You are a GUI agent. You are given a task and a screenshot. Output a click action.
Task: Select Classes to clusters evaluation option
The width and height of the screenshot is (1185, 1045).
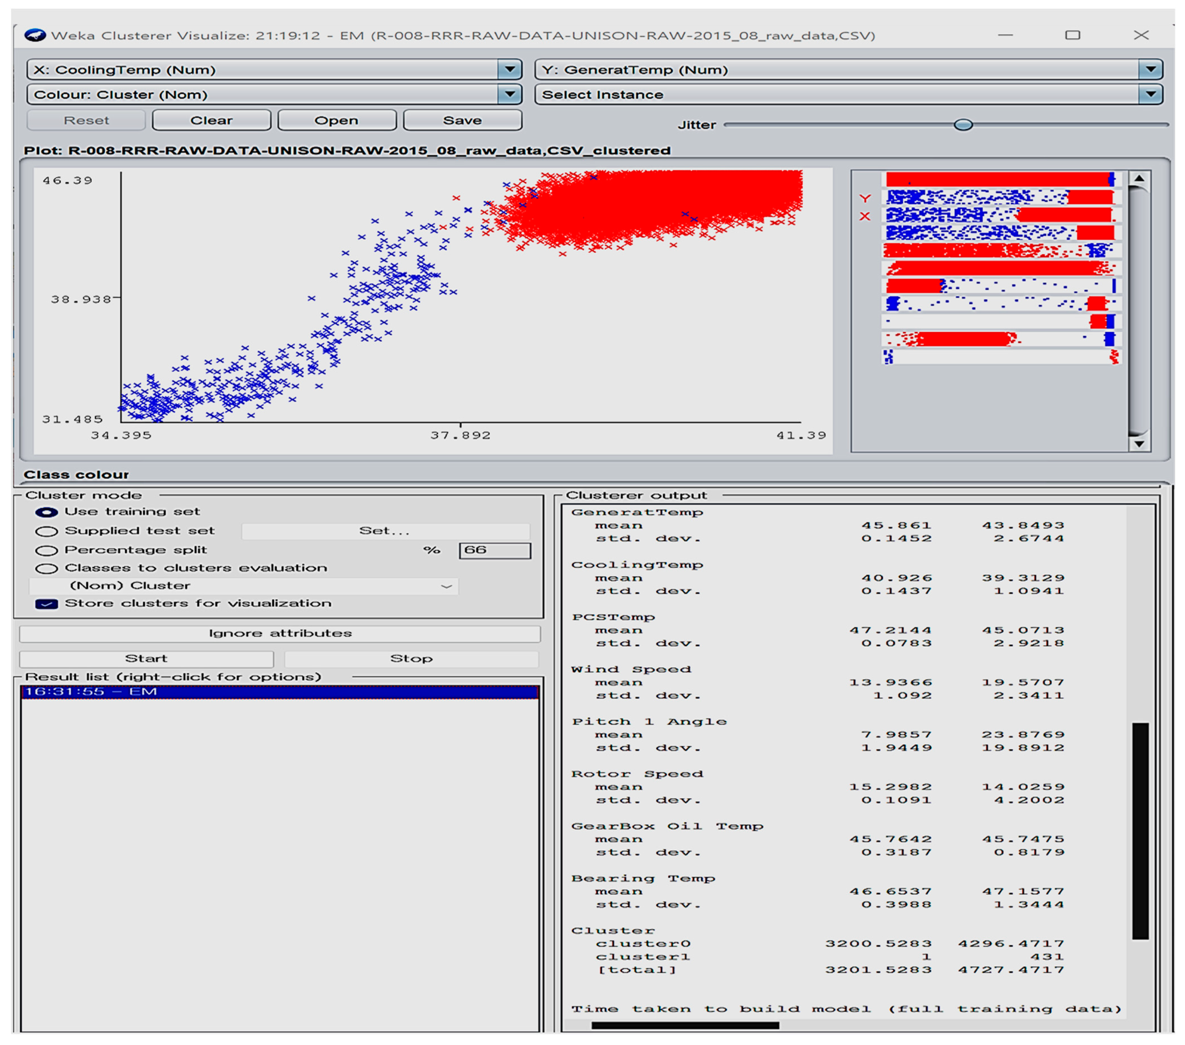47,568
